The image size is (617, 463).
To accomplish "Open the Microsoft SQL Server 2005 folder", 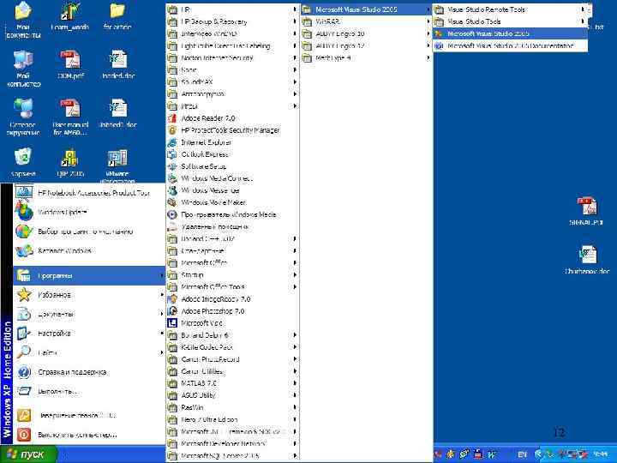I will point(232,456).
